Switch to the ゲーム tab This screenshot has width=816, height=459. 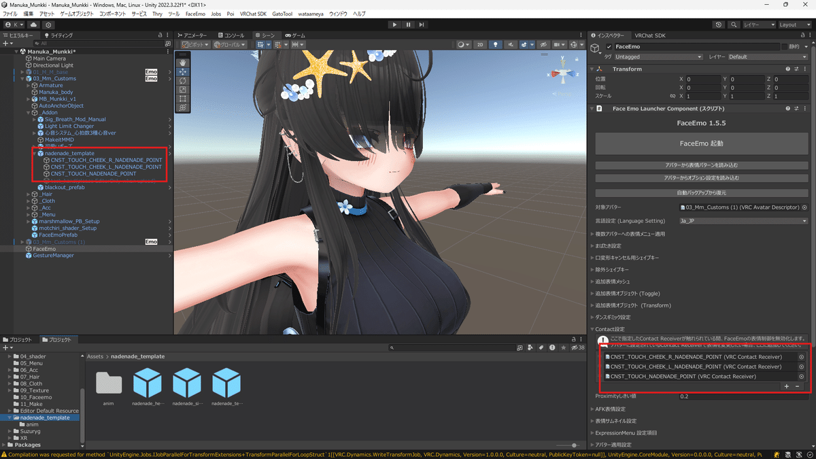coord(295,35)
